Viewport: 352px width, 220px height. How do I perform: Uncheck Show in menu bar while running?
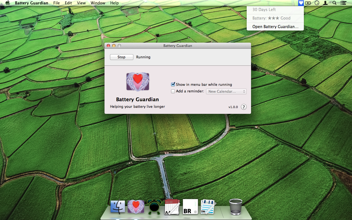click(x=173, y=84)
